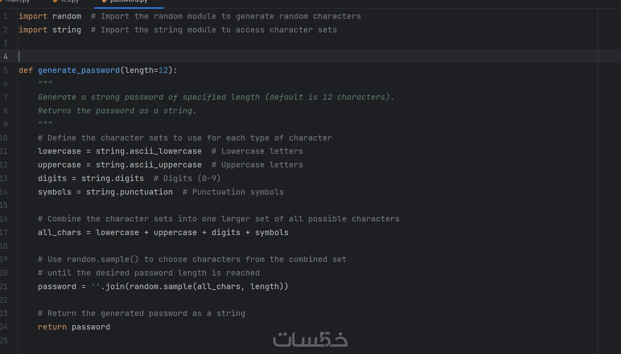
Task: Click line number 1 in the gutter
Action: coord(5,16)
